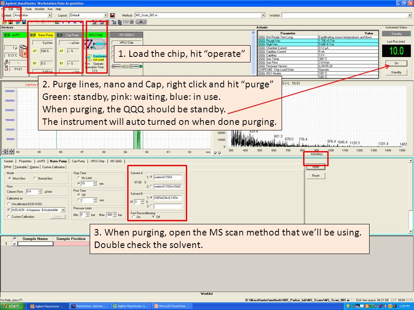This screenshot has width=414, height=310.
Task: Click the Apply button
Action: pos(316,167)
